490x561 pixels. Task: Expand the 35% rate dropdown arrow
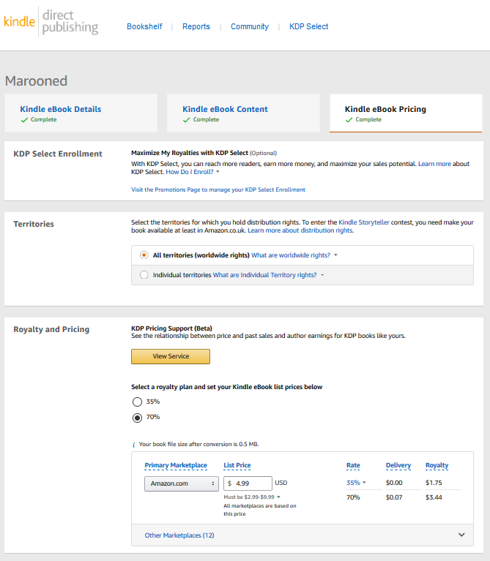364,483
